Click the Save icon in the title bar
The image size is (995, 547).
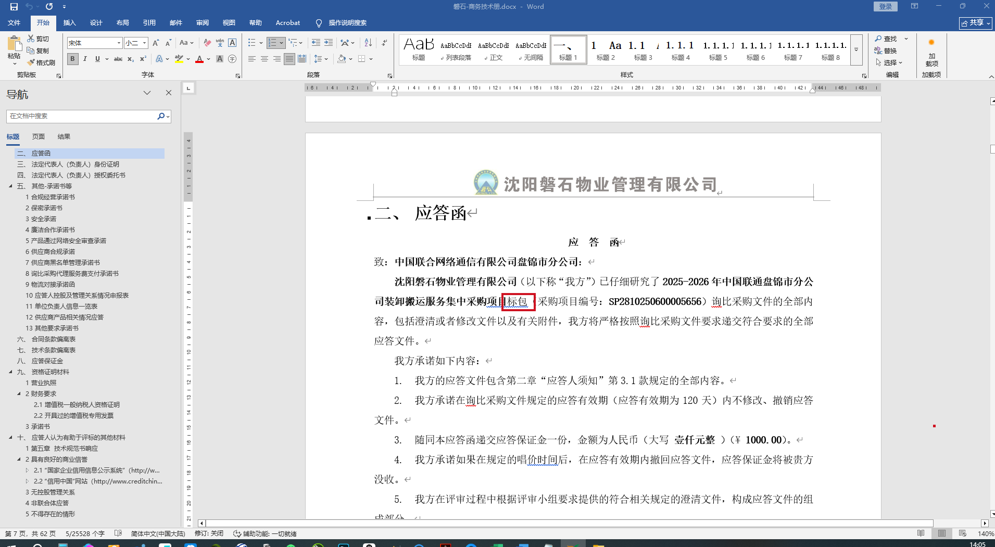point(14,7)
